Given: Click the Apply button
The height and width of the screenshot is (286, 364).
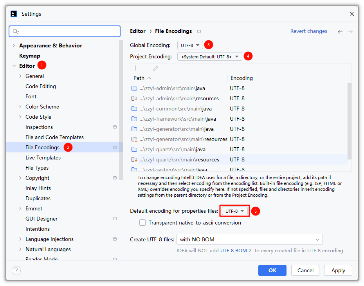Looking at the screenshot, I should [338, 270].
